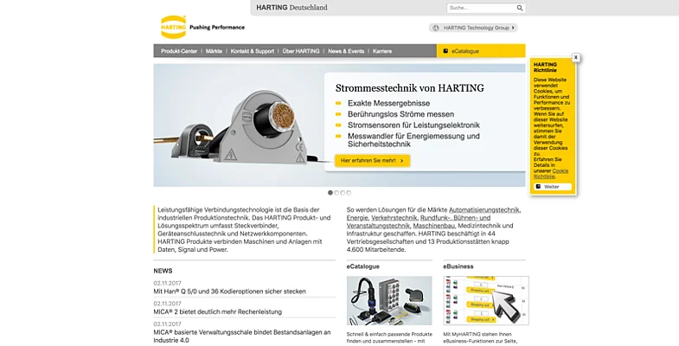Screen dimensions: 679x346
Task: Follow the Automatisierungstechnik market link
Action: [x=484, y=209]
